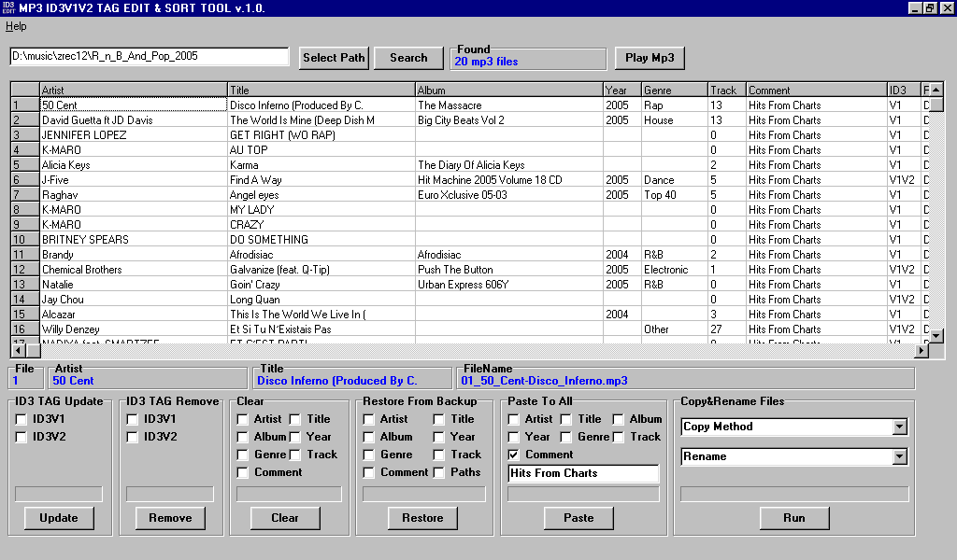Viewport: 957px width, 560px height.
Task: Check ID3V2 in ID3 TAG Remove group
Action: (133, 437)
